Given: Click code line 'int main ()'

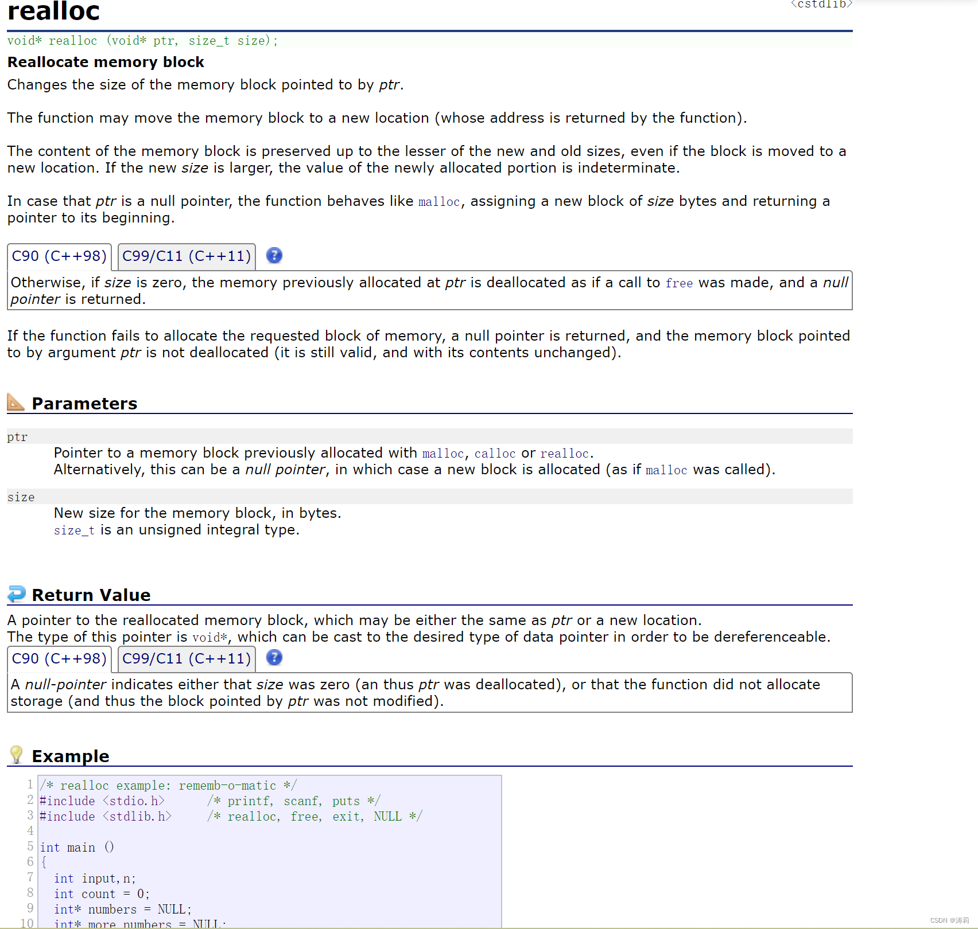Looking at the screenshot, I should click(x=77, y=848).
